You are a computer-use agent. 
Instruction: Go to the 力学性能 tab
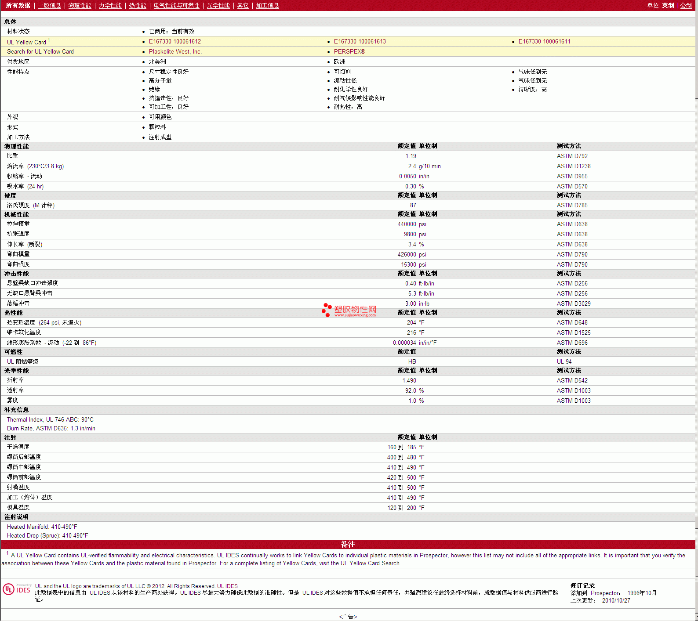[x=110, y=6]
